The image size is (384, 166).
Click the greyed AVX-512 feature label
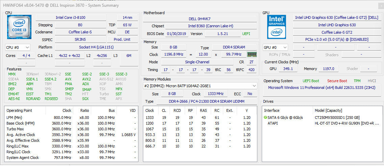[x=106, y=79]
